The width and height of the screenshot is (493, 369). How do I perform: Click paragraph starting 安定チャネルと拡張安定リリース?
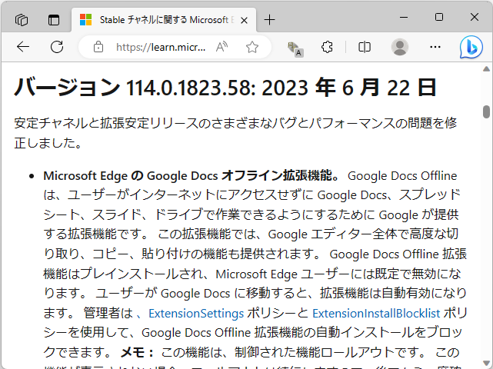click(x=235, y=133)
